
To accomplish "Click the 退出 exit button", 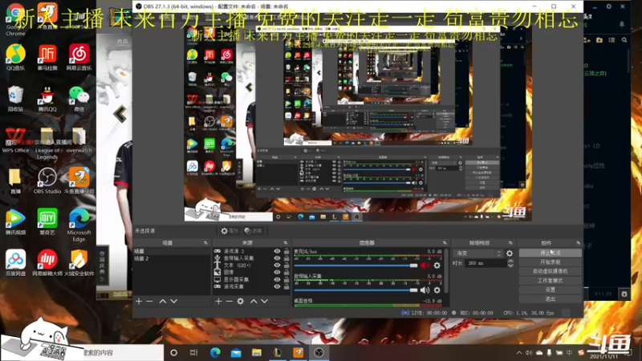I will pyautogui.click(x=551, y=299).
